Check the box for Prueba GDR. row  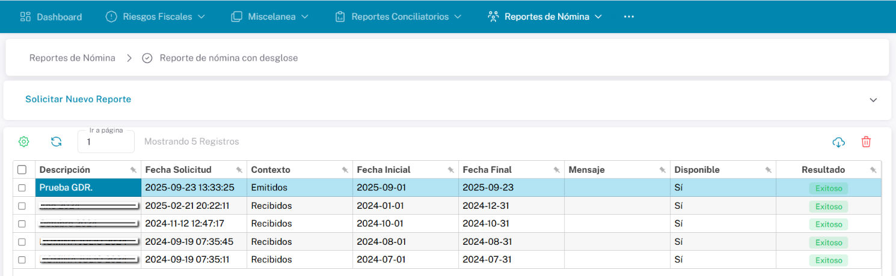click(x=22, y=188)
